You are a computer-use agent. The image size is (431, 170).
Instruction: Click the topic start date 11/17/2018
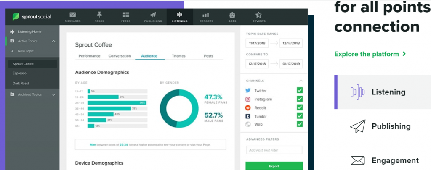(x=258, y=43)
